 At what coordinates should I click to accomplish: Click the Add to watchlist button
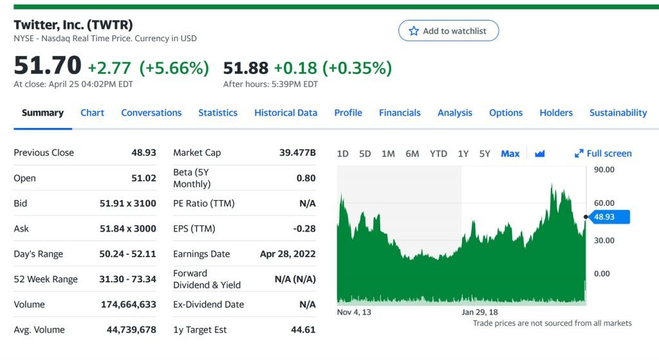point(449,31)
